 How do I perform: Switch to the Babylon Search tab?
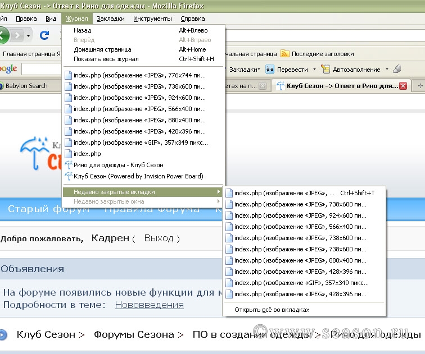30,86
